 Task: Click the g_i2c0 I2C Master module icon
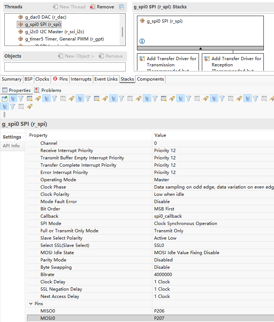pos(20,31)
